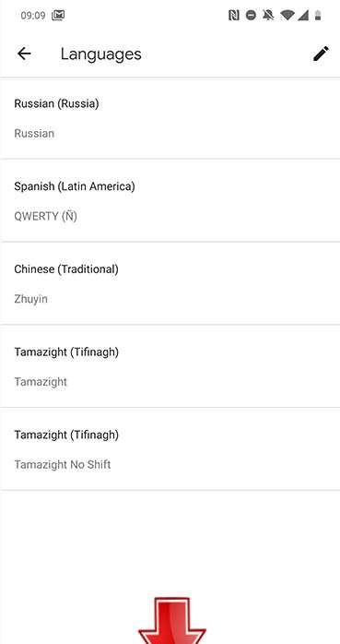Tap the 09:09 clock in status bar
This screenshot has height=644, width=340.
33,16
